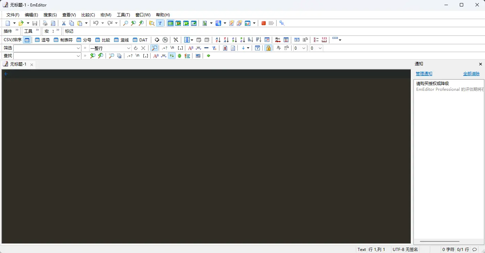Toggle the \n escape option in 查找 toolbar

click(x=137, y=56)
